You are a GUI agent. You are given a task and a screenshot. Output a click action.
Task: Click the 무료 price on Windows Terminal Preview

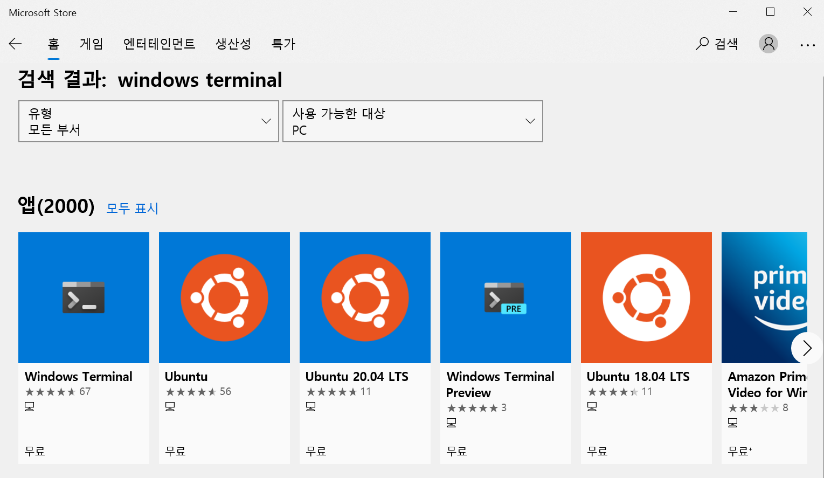(457, 451)
